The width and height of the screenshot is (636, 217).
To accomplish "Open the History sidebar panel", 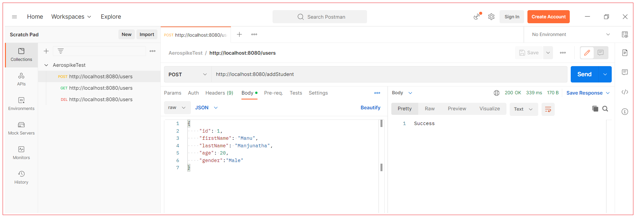I will pyautogui.click(x=21, y=177).
